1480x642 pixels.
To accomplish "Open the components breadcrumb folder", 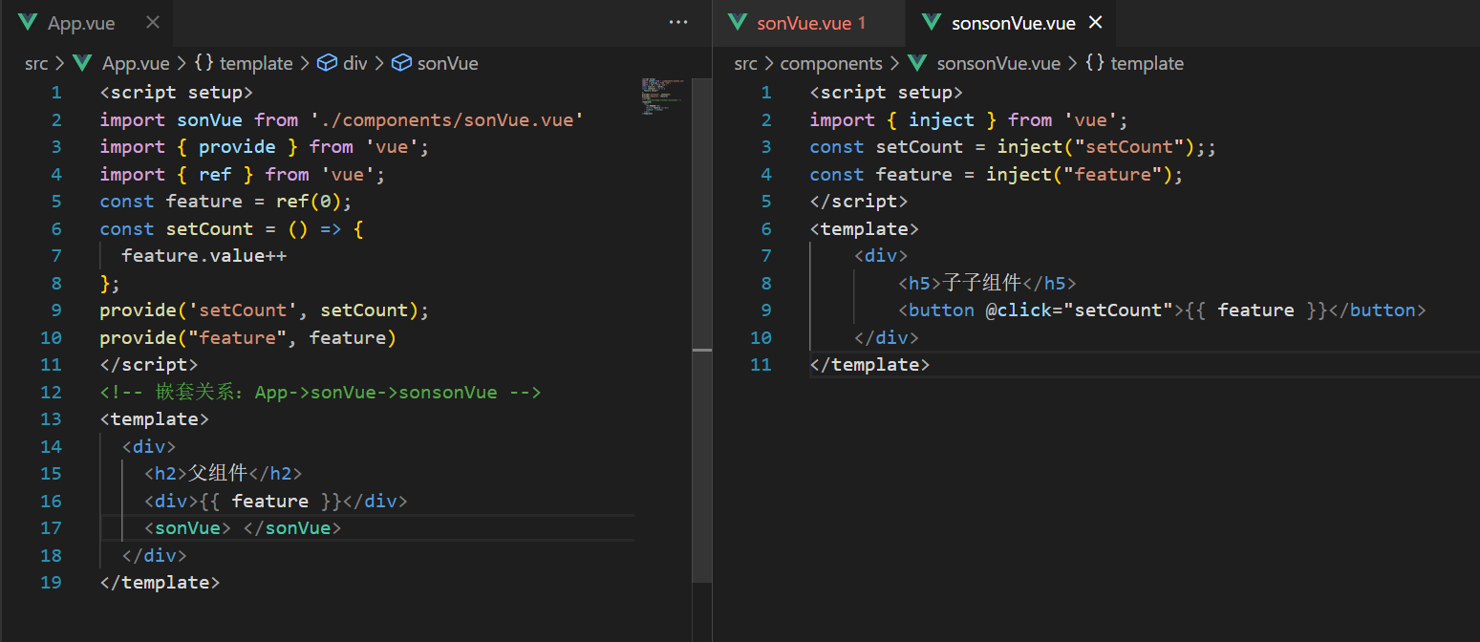I will click(831, 63).
